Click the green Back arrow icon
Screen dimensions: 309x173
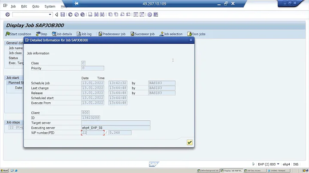click(x=70, y=15)
